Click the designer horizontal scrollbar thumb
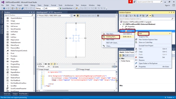 (86, 64)
